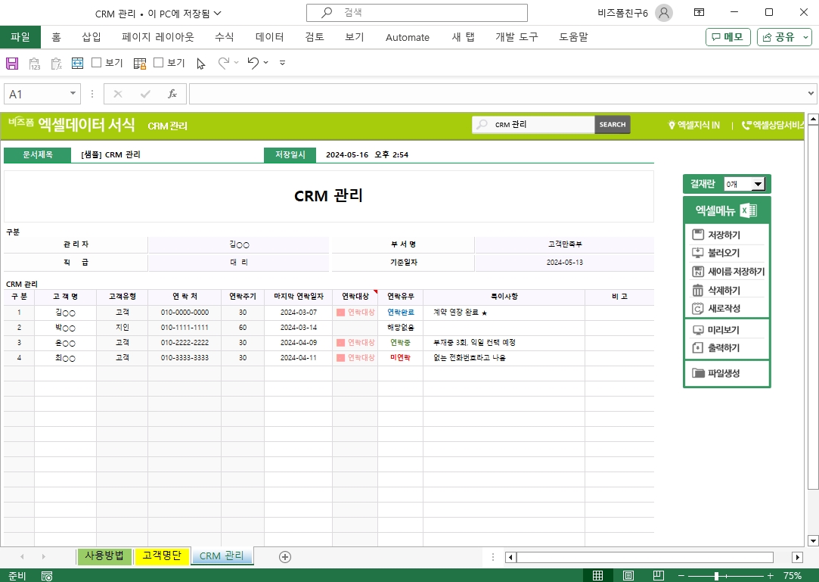
Task: Open the ribbon display options icon
Action: click(700, 12)
